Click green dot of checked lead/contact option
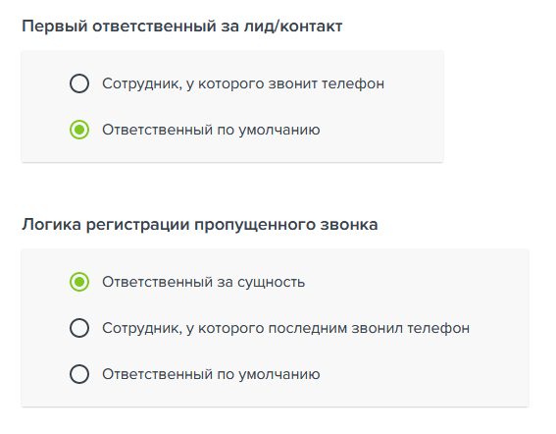The height and width of the screenshot is (434, 556). click(79, 130)
